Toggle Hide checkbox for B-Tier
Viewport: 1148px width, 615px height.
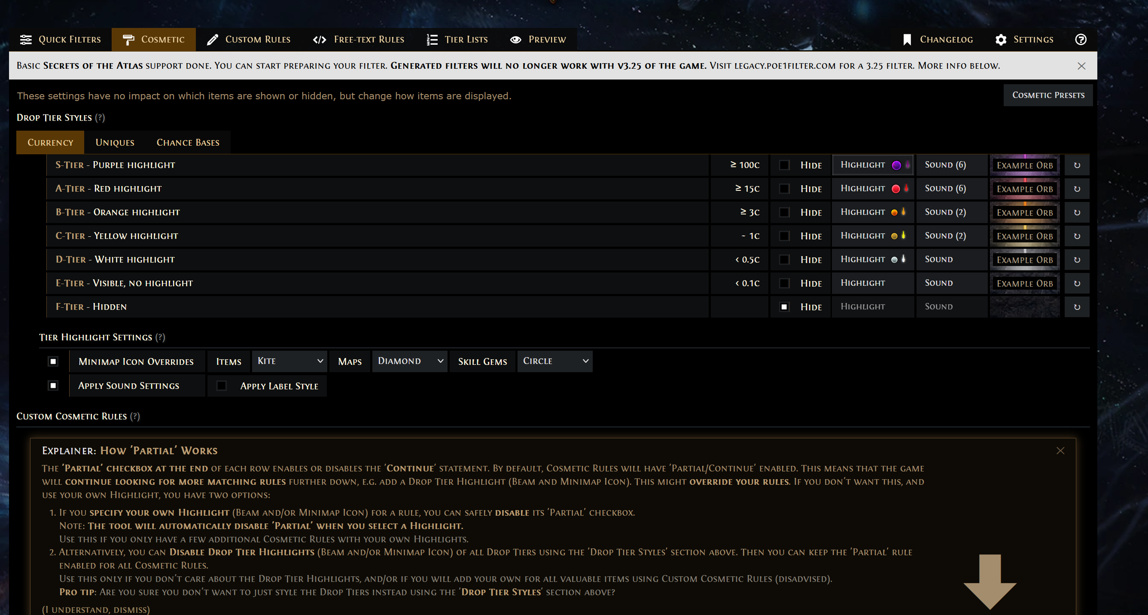tap(784, 213)
